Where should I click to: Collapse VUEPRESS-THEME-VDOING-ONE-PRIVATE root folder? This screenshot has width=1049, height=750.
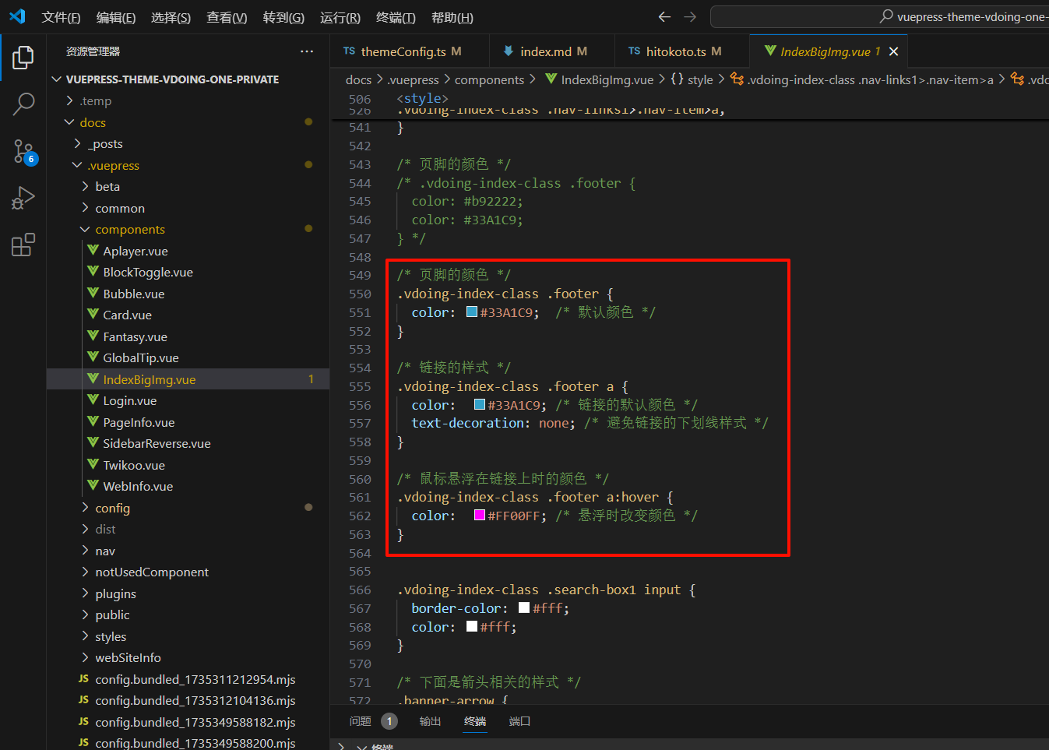pos(188,79)
